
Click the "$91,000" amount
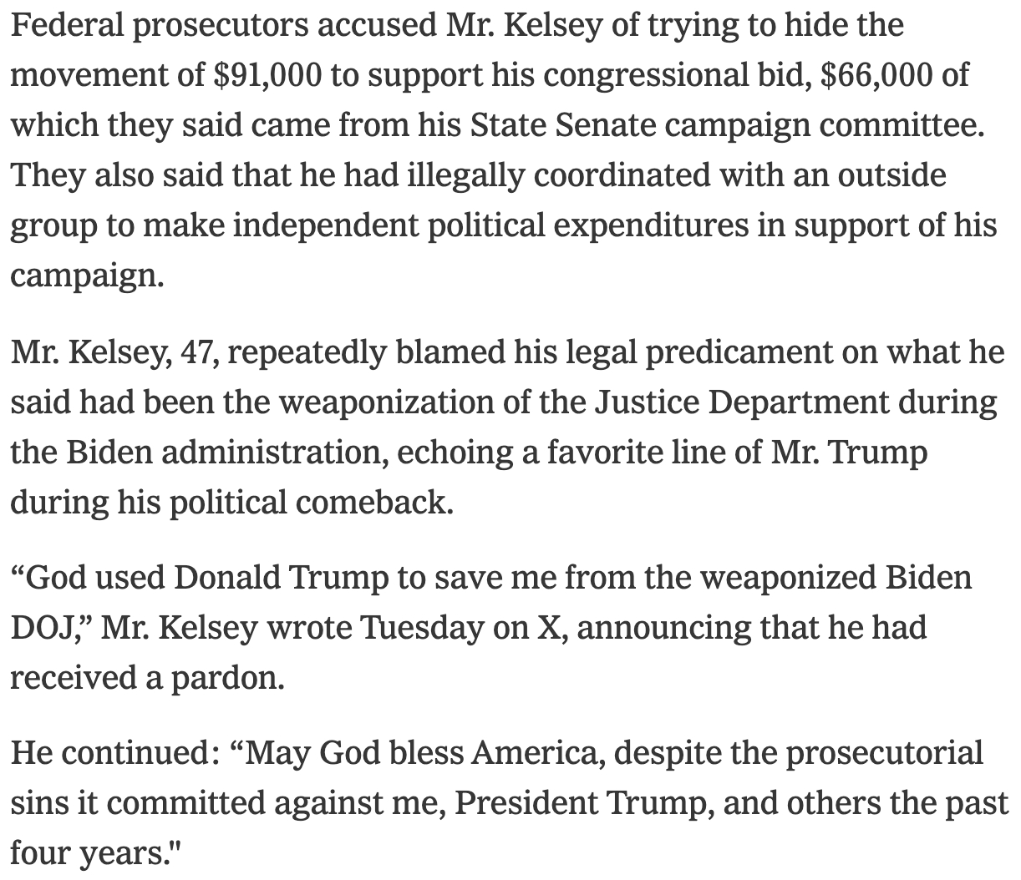click(267, 75)
